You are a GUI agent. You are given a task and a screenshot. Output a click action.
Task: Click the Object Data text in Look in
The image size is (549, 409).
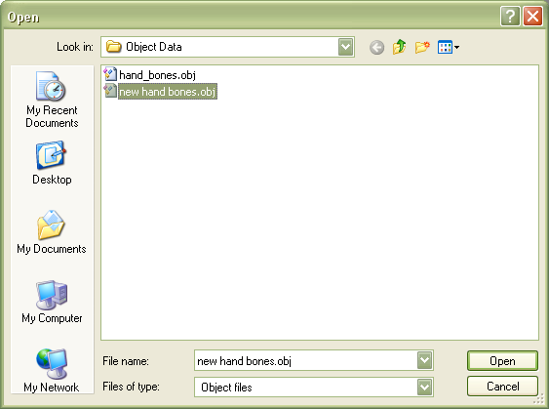pyautogui.click(x=154, y=47)
